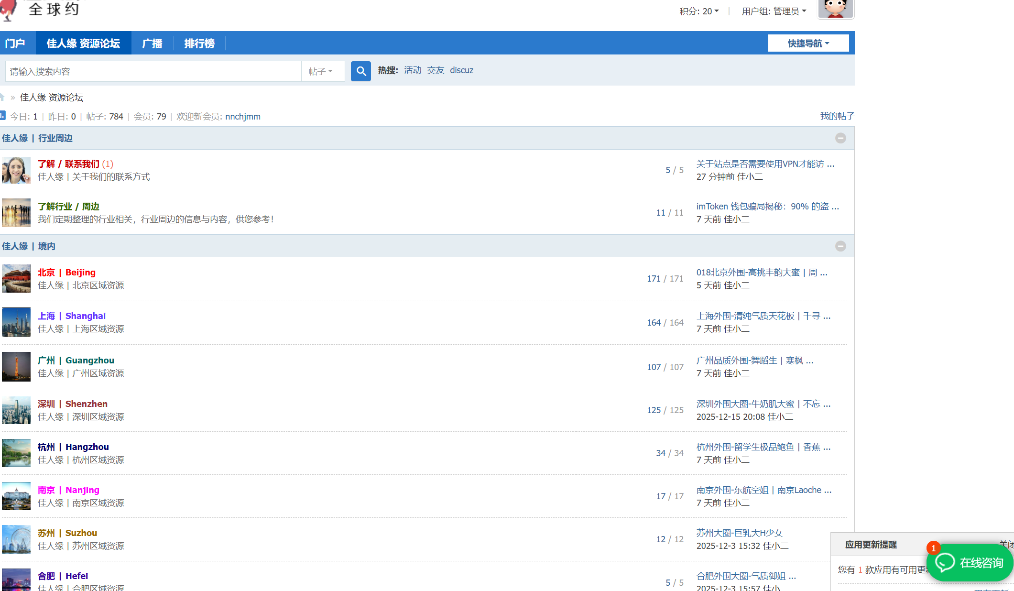
Task: Click the 联系我们 customer service image
Action: [x=16, y=170]
